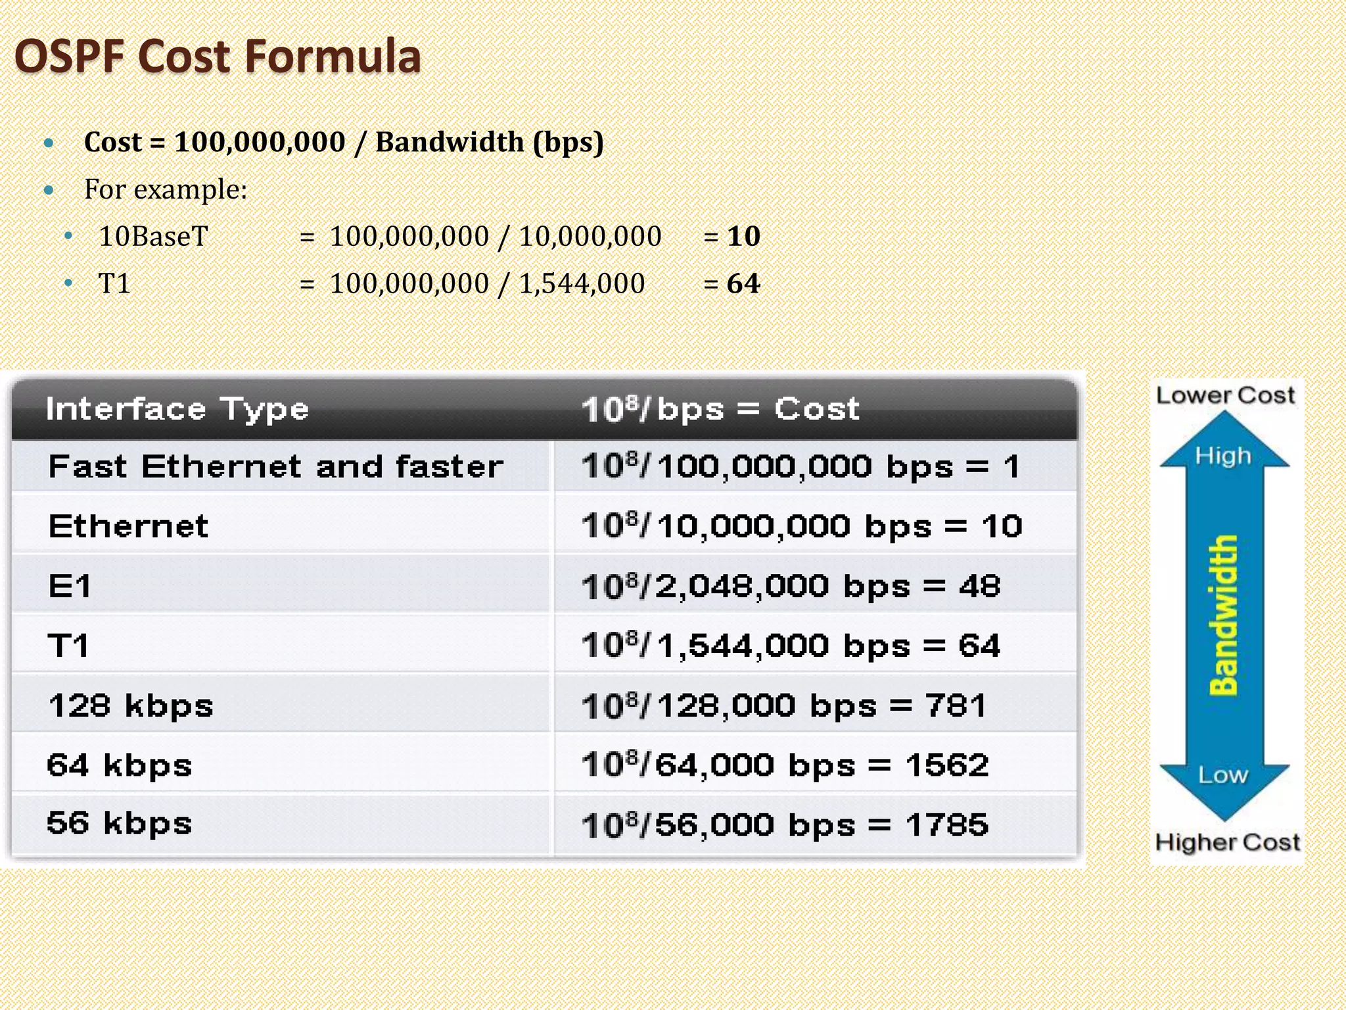Click the 'OSPF Cost Formula' slide title
Viewport: 1346px width, 1010px height.
(218, 57)
